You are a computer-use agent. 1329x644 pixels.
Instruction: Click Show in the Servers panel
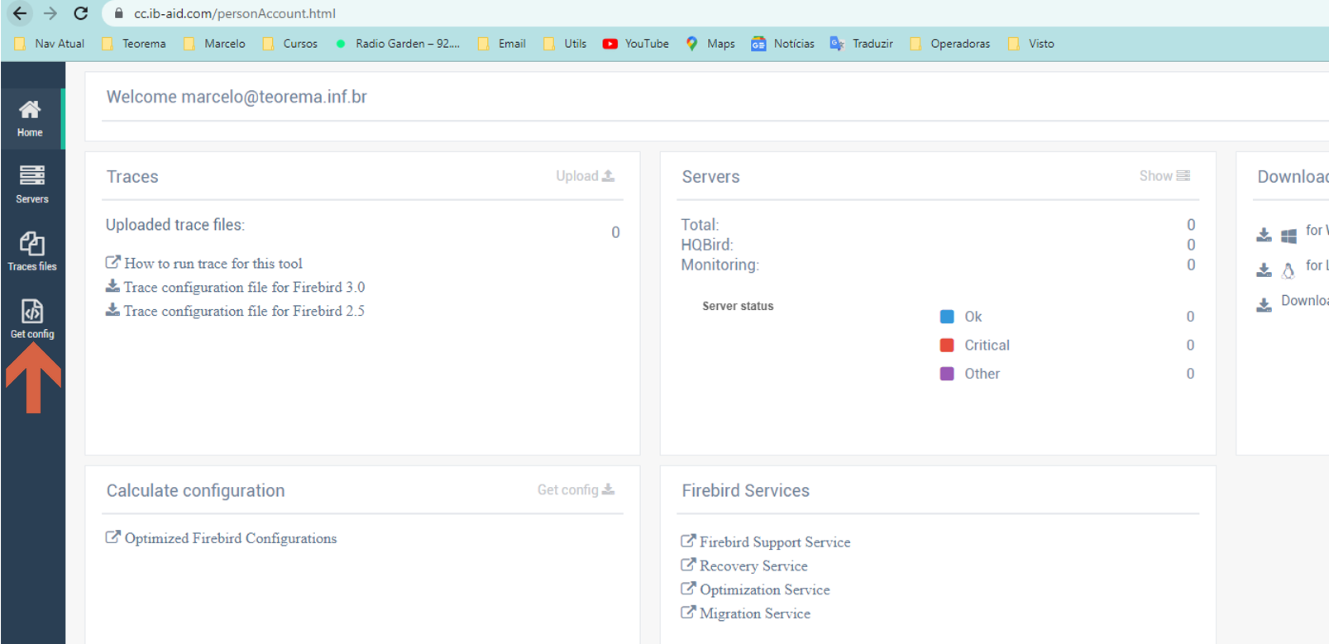pyautogui.click(x=1164, y=176)
